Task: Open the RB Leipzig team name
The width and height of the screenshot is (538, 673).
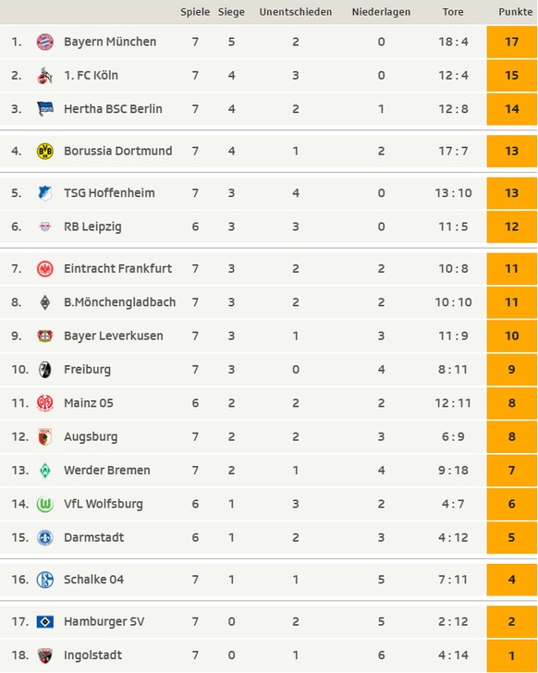Action: click(x=92, y=226)
